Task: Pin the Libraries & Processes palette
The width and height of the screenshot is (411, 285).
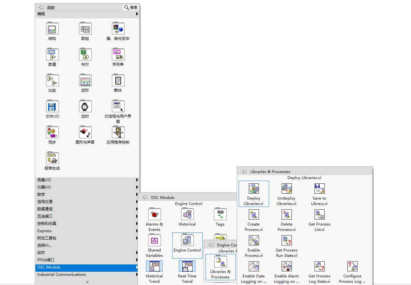Action: [244, 172]
